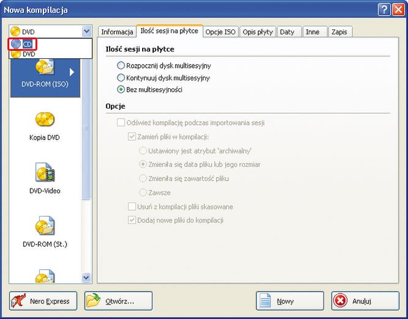Click the scroll down arrow of compilation list
408x319 pixels.
pyautogui.click(x=86, y=277)
